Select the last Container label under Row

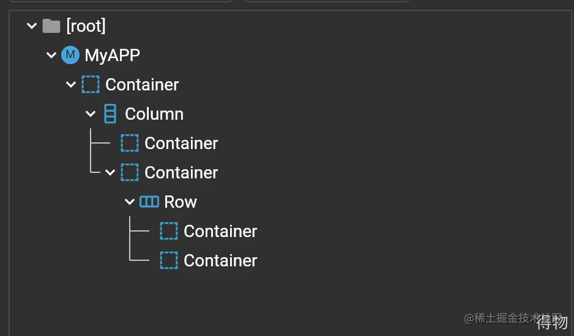tap(220, 260)
